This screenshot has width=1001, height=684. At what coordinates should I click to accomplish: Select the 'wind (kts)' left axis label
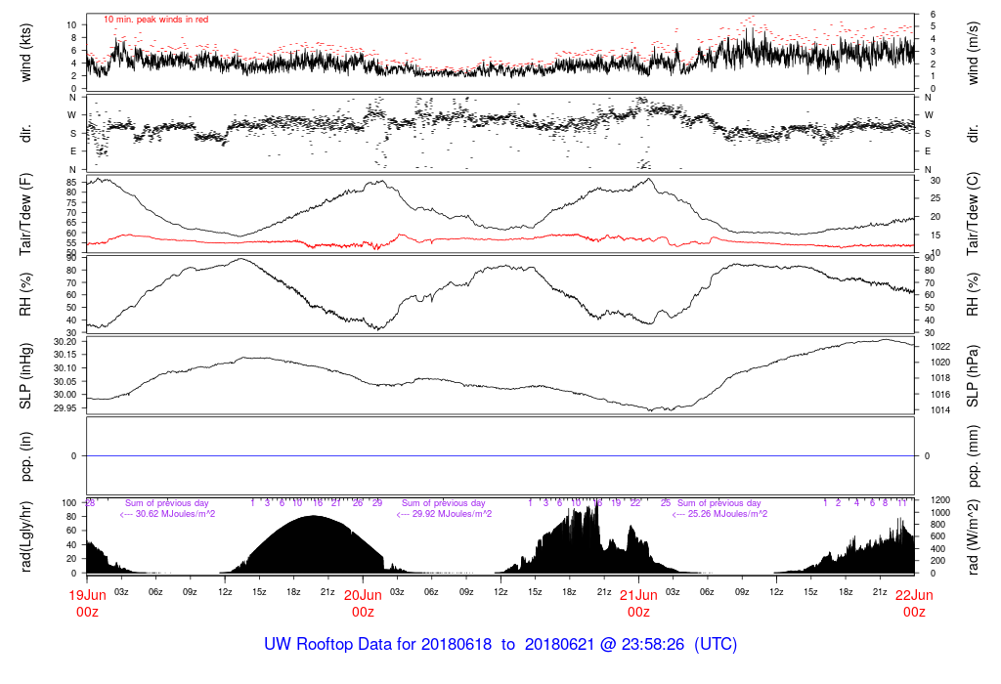click(x=26, y=53)
